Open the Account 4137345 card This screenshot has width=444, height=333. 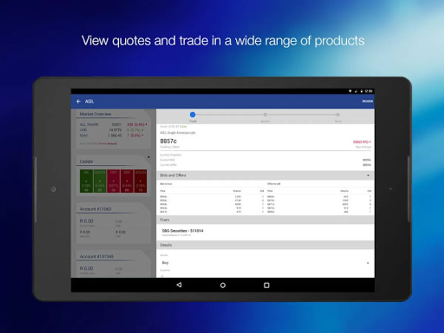[113, 263]
